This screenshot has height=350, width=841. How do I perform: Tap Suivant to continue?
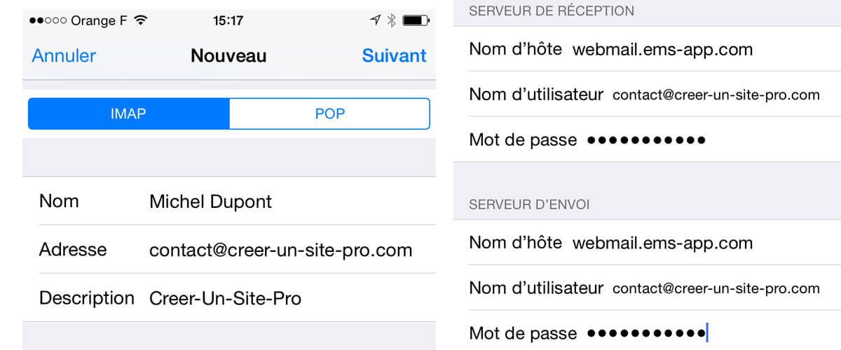pyautogui.click(x=394, y=56)
